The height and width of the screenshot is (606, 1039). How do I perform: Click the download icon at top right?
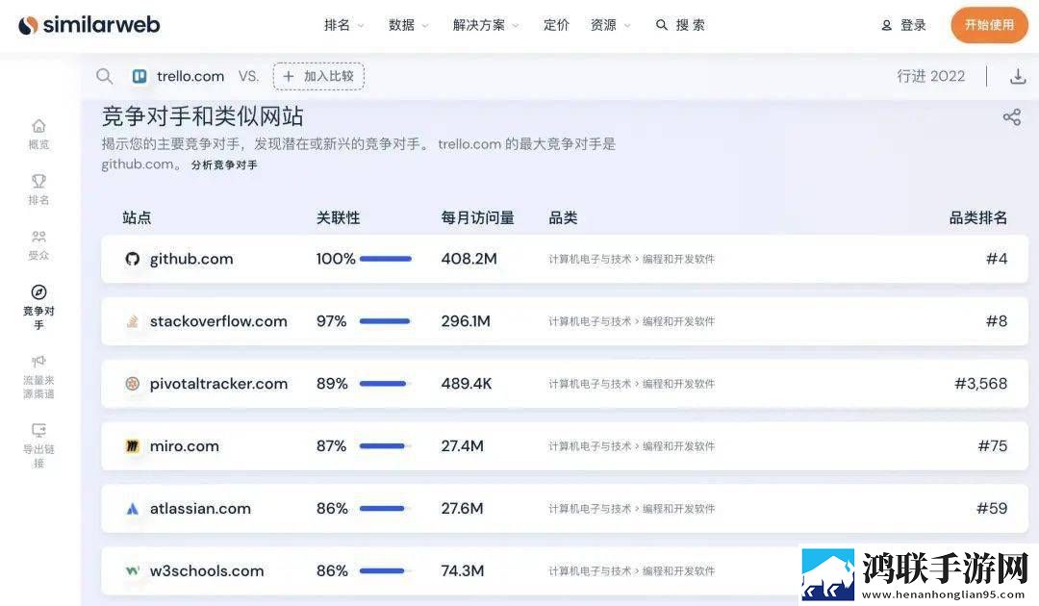click(x=1018, y=76)
